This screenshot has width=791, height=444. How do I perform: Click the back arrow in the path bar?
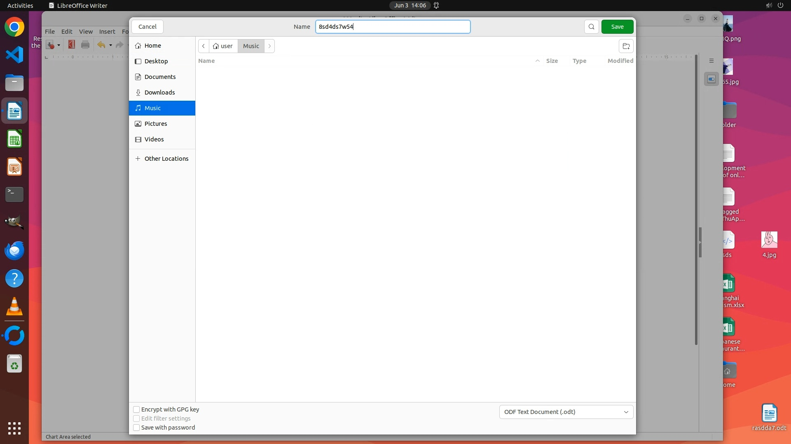point(204,46)
